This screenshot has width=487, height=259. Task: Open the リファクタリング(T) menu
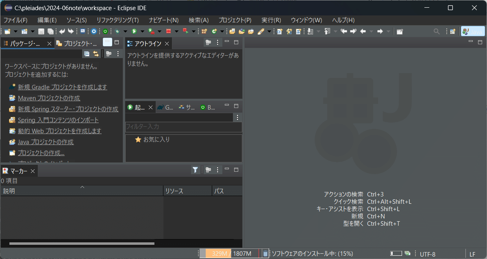117,20
